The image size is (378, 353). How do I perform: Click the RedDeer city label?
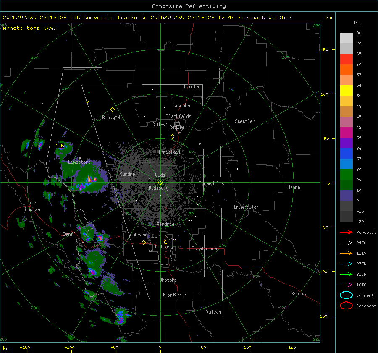point(178,127)
